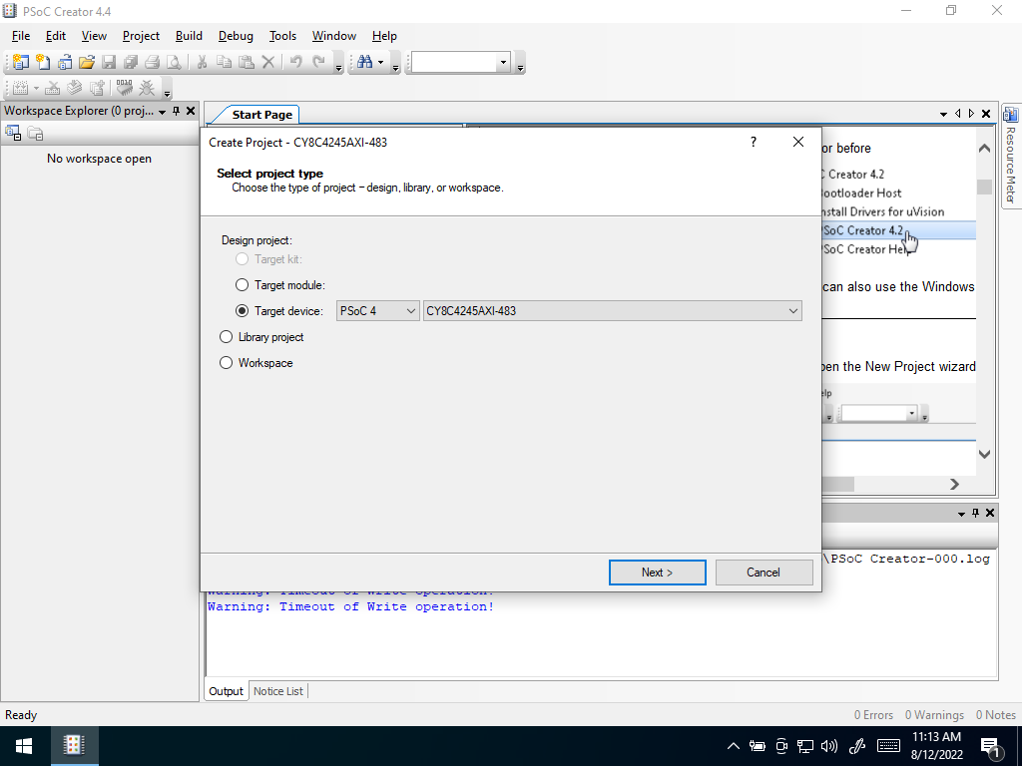This screenshot has width=1022, height=766.
Task: Click the Next > button
Action: coord(657,573)
